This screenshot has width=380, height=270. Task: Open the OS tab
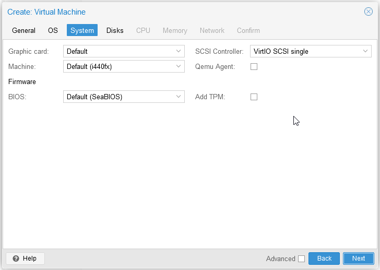point(53,30)
